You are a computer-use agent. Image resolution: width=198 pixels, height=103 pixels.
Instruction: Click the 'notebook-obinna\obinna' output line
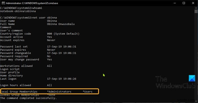(x=18, y=11)
